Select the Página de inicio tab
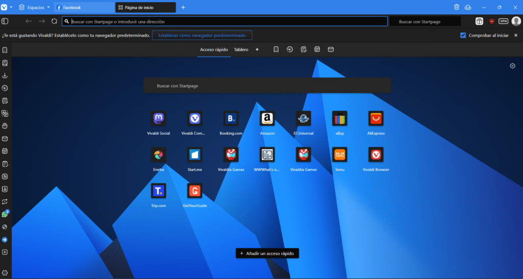The height and width of the screenshot is (279, 523). pyautogui.click(x=146, y=7)
